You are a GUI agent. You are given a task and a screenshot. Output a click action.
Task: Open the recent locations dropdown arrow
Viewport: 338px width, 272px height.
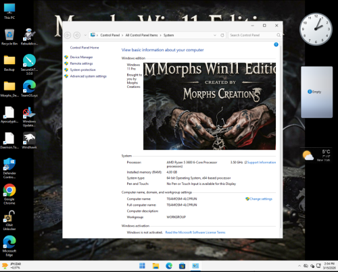click(x=85, y=35)
